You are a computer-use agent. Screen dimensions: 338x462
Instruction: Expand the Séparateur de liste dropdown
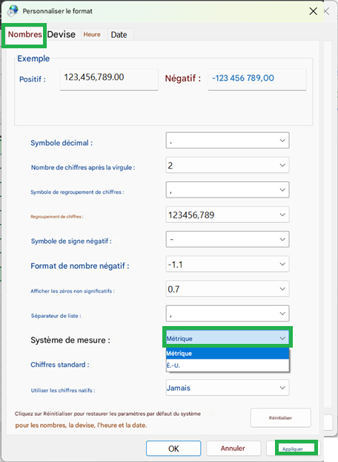(228, 313)
